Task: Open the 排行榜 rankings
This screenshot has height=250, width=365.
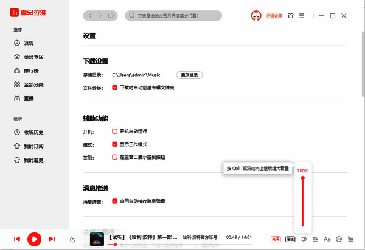Action: [x=26, y=71]
